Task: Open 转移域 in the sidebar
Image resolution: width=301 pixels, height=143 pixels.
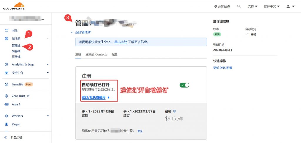Action: pos(16,51)
